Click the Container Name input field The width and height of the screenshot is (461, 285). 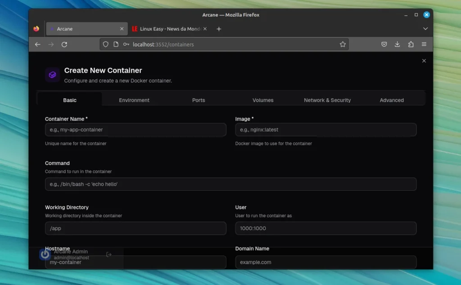coord(136,130)
